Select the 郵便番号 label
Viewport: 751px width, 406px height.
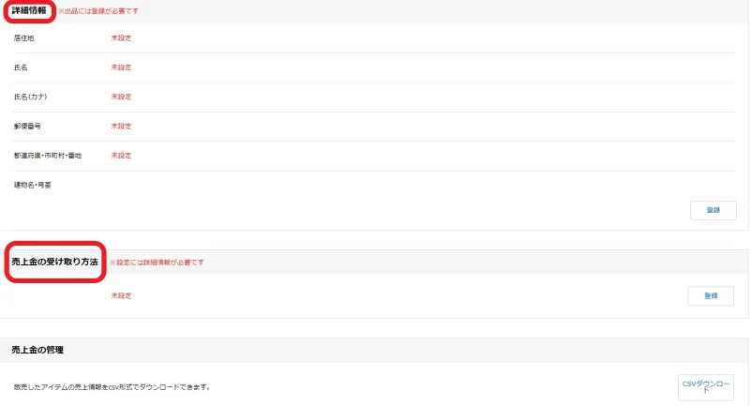pyautogui.click(x=27, y=126)
